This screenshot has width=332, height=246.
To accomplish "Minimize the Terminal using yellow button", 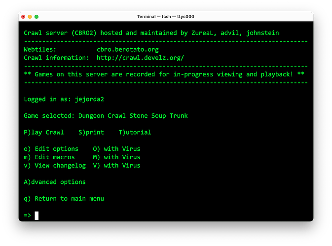I will [x=30, y=17].
